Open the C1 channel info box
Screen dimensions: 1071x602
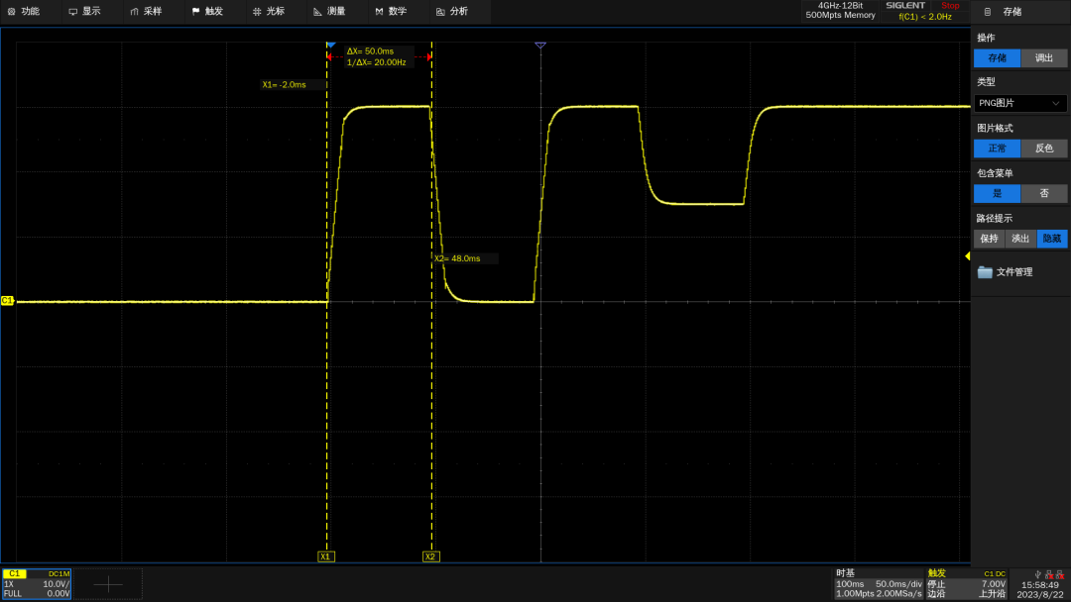37,583
